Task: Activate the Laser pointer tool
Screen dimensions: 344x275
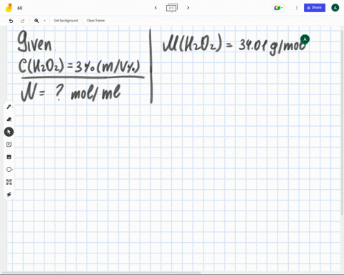Action: coord(9,194)
